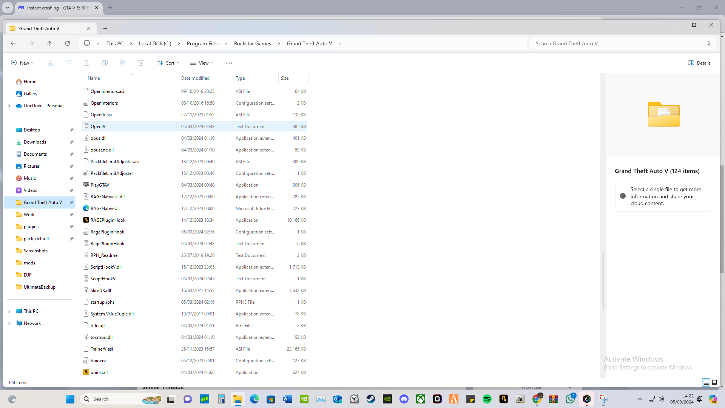Screen dimensions: 725x408
Task: Click the Spotify icon in taskbar
Action: click(x=487, y=399)
